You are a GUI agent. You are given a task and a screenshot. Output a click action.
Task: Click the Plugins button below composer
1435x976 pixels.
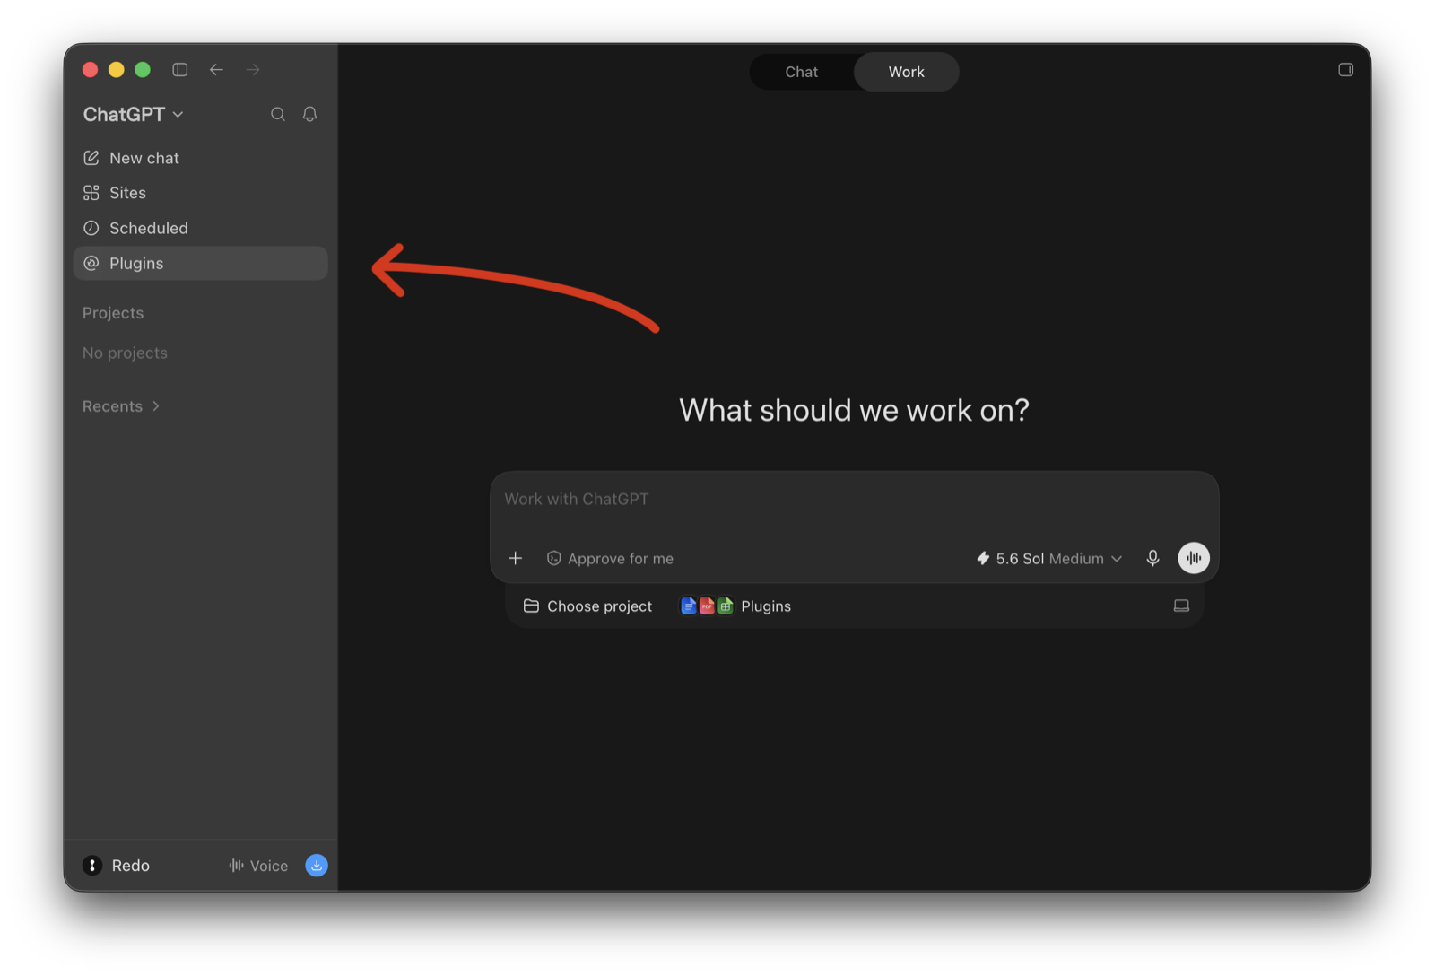tap(735, 606)
